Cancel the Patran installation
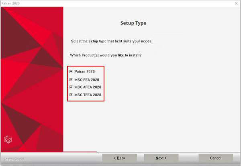The height and width of the screenshot is (166, 241). [216, 158]
